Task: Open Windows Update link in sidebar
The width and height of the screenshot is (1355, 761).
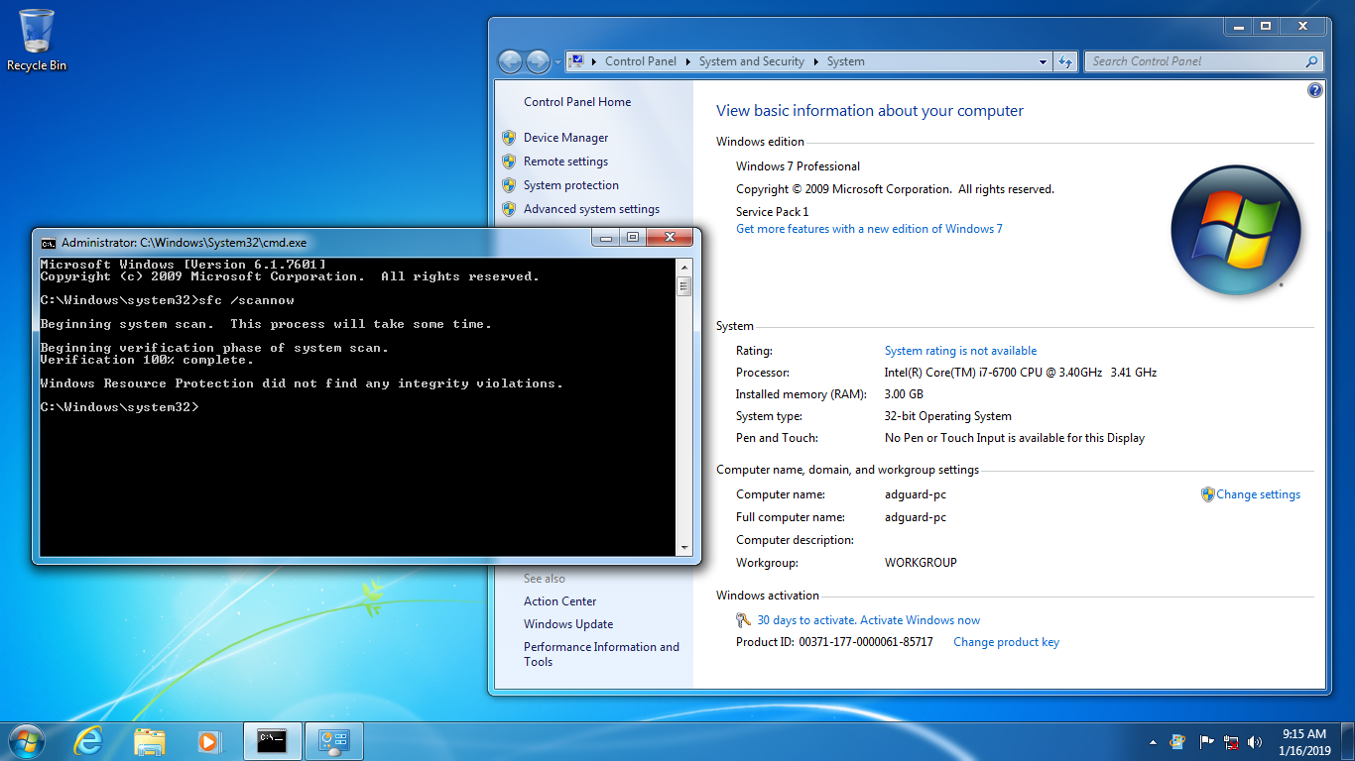Action: click(568, 624)
